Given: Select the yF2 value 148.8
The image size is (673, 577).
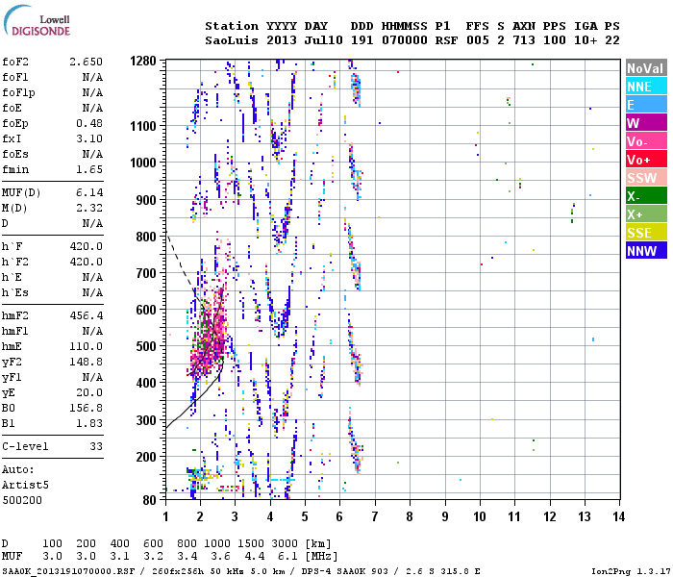Looking at the screenshot, I should (87, 362).
